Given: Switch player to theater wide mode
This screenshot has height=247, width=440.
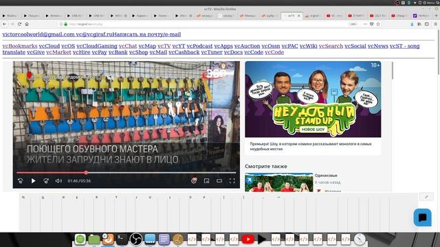Looking at the screenshot, I should click(x=219, y=181).
